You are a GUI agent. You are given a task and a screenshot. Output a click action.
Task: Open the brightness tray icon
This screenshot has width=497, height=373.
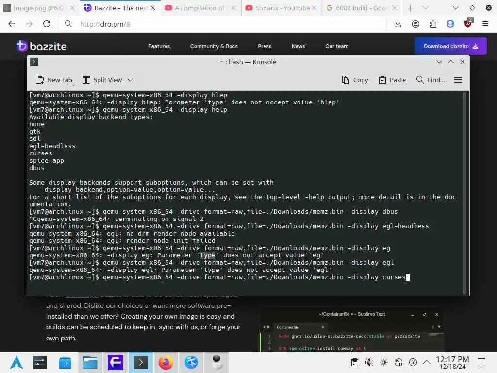click(384, 362)
